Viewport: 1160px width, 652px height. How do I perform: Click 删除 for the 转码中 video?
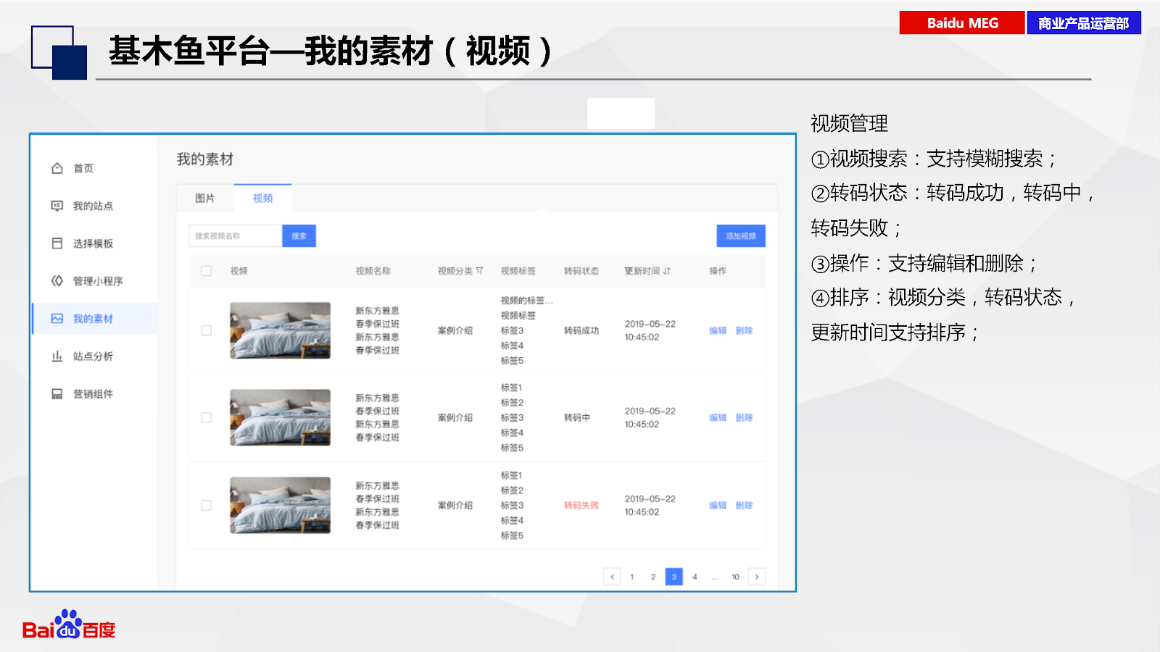point(745,418)
